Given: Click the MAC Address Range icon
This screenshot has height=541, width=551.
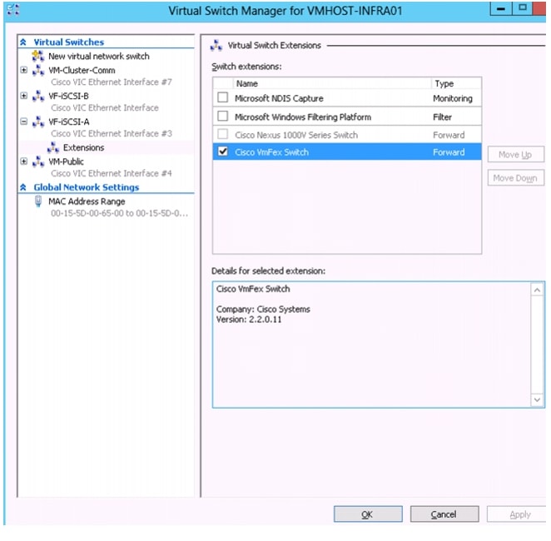Looking at the screenshot, I should pos(38,201).
